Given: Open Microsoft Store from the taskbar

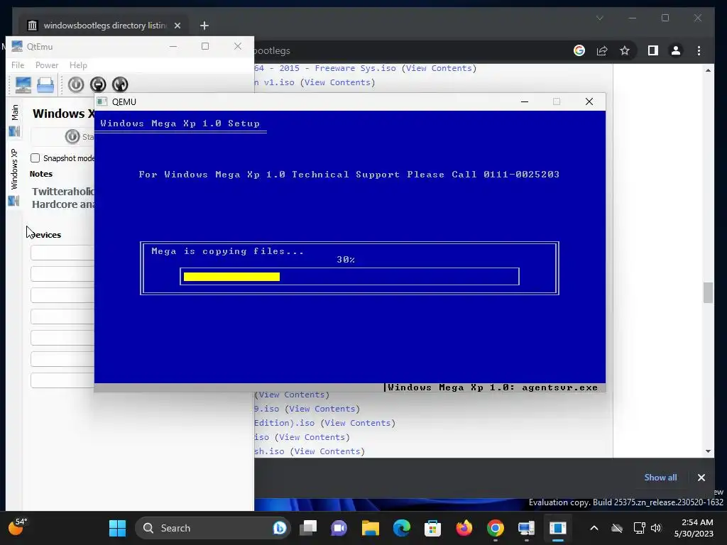Looking at the screenshot, I should coord(432,528).
